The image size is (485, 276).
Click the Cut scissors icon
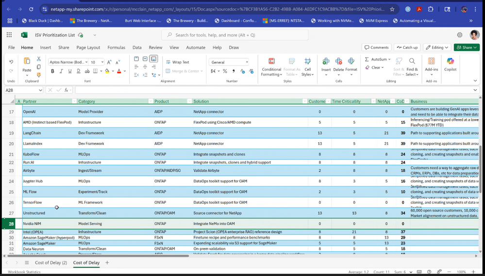pyautogui.click(x=39, y=59)
